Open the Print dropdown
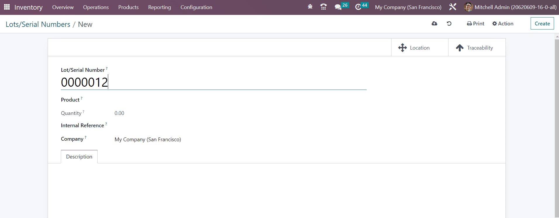This screenshot has width=559, height=218. 475,24
